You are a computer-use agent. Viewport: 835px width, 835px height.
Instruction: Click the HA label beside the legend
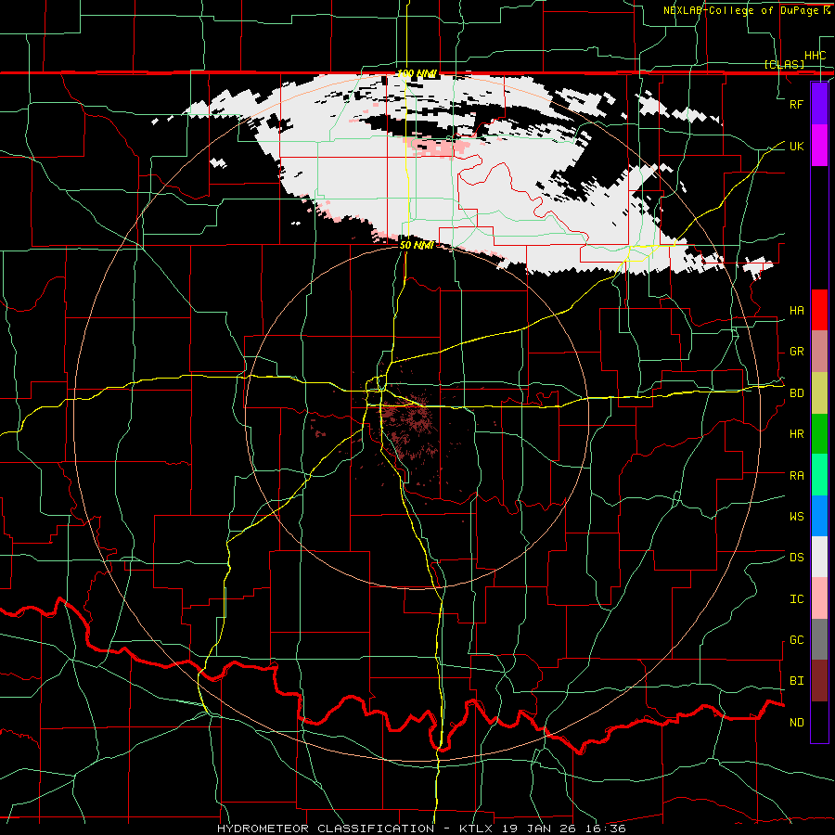(796, 311)
